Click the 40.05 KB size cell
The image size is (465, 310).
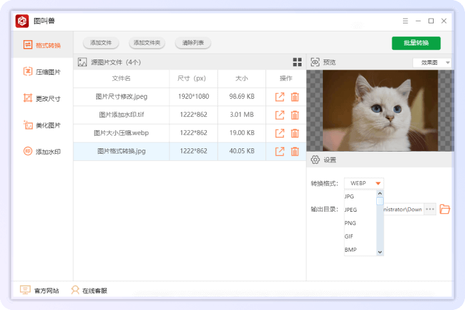pyautogui.click(x=242, y=151)
